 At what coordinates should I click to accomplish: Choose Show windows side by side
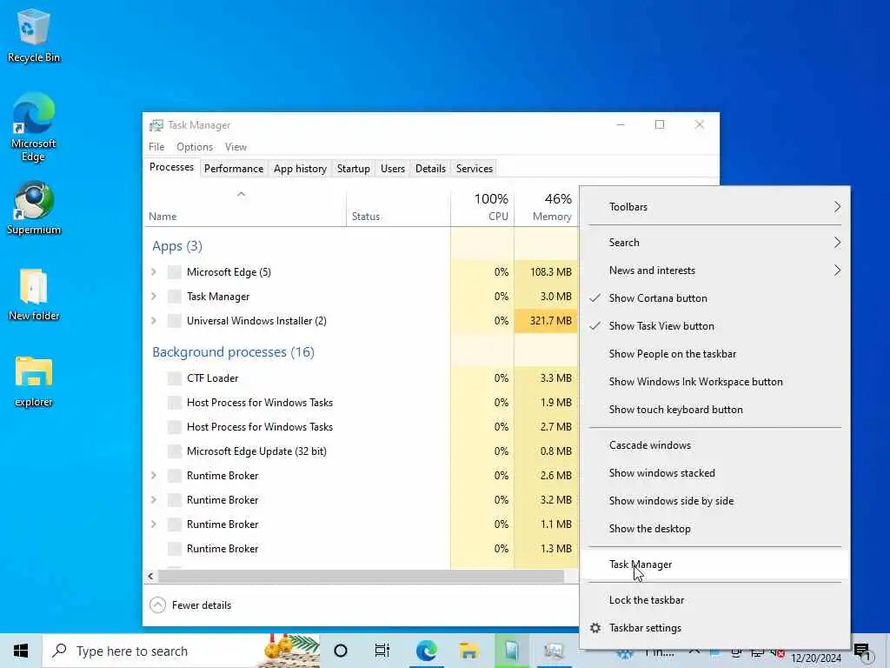coord(714,501)
